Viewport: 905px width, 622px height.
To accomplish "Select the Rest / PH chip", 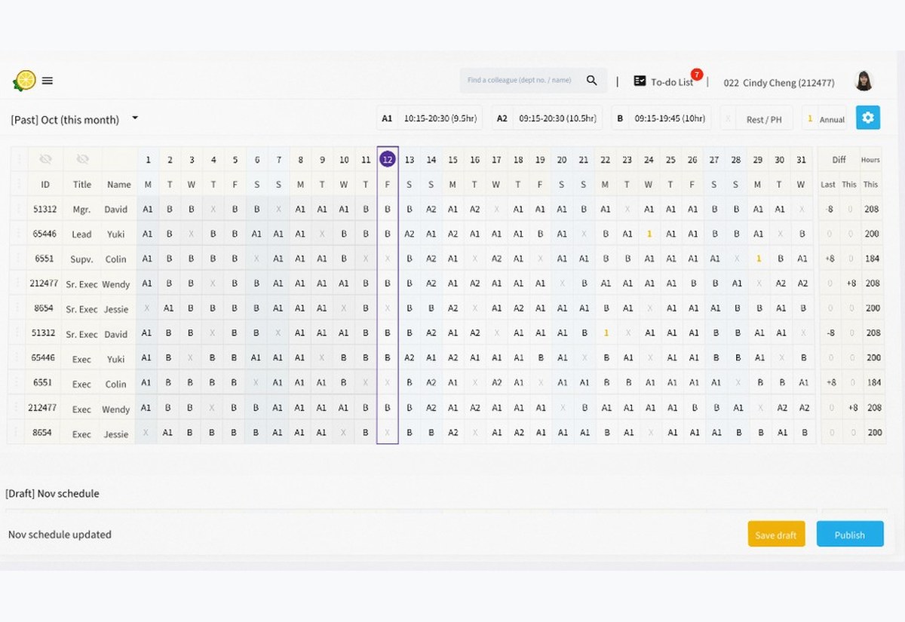I will tap(756, 118).
